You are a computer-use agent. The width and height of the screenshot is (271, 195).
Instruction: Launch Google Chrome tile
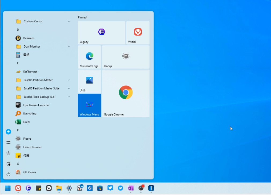point(126,93)
